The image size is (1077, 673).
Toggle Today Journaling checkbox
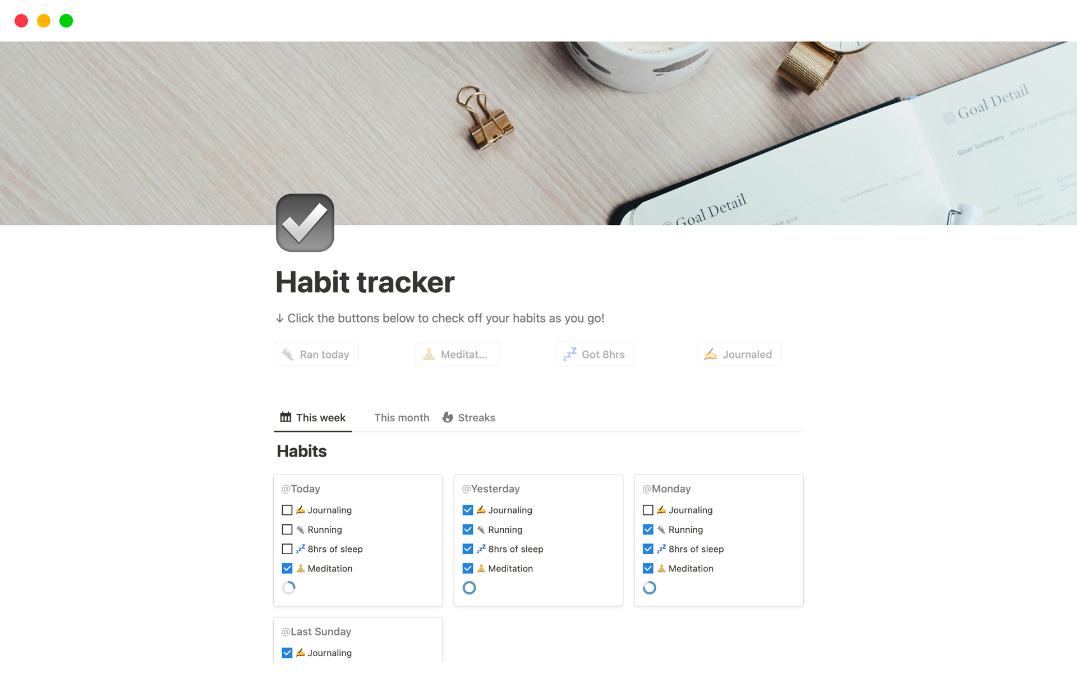click(286, 510)
